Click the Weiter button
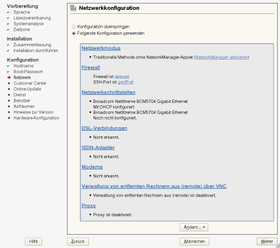 [x=267, y=242]
